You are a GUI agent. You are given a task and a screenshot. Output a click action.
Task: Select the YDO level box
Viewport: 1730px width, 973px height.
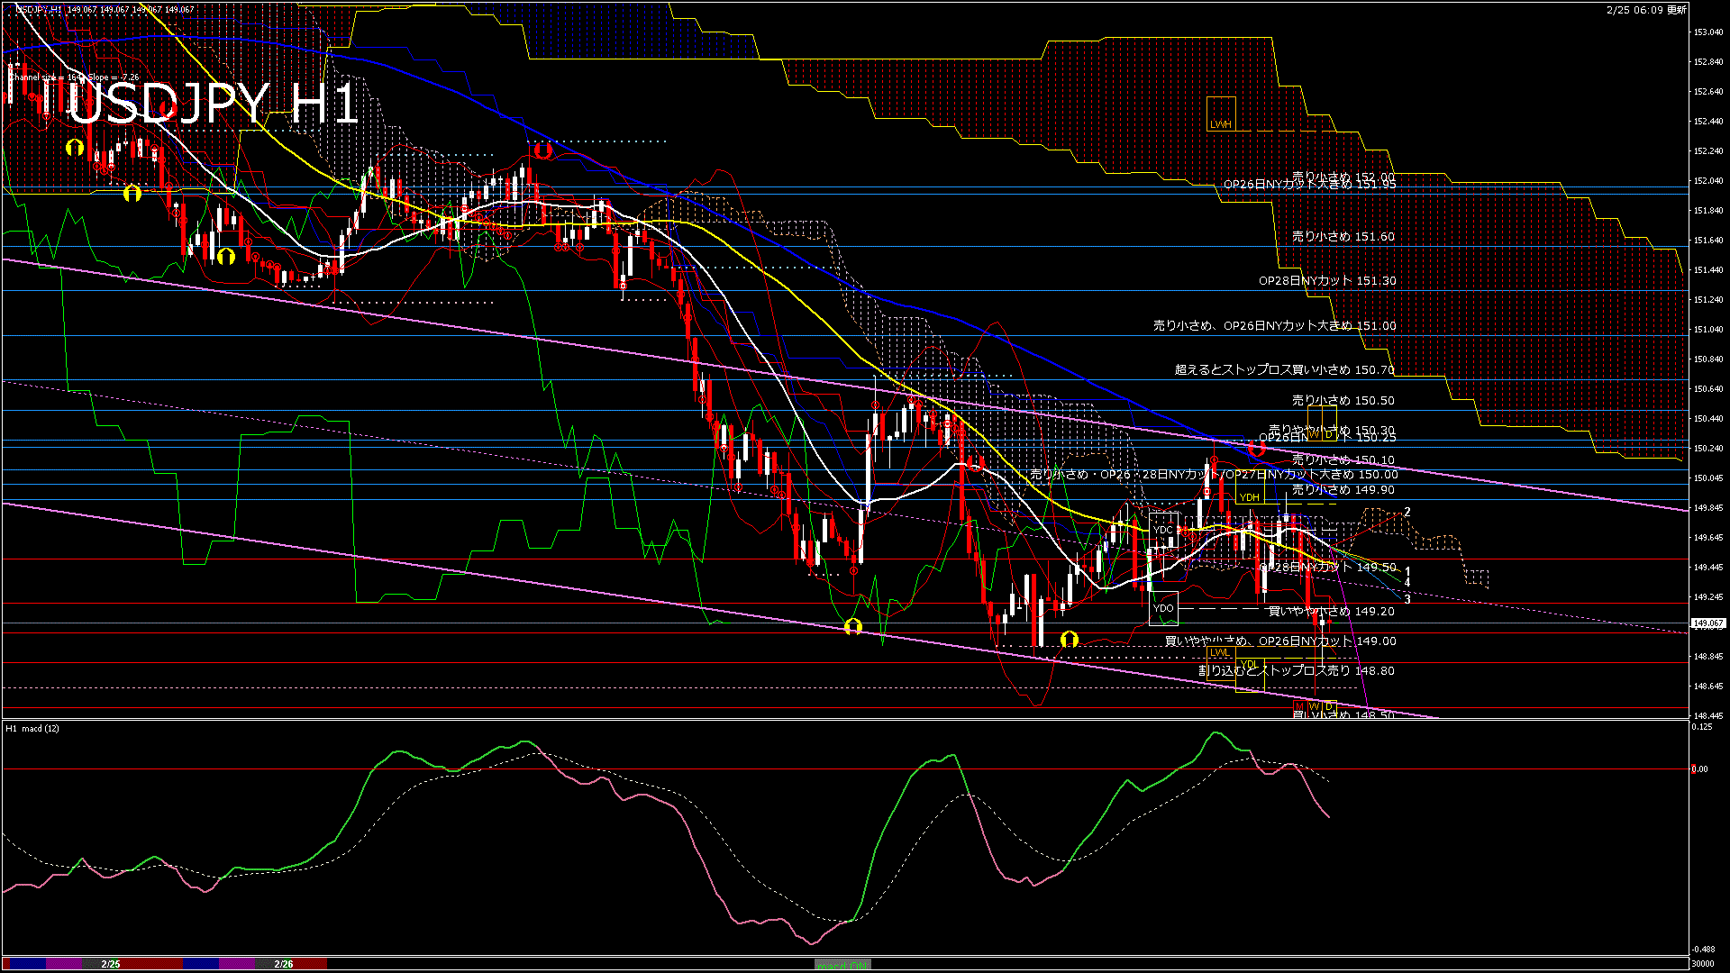[1163, 608]
